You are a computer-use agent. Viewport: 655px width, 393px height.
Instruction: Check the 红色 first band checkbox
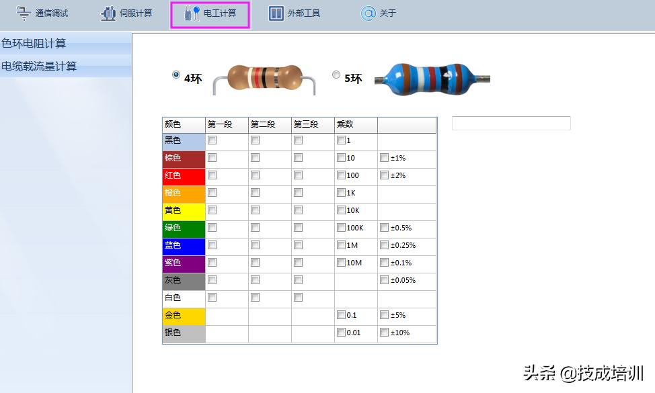[x=212, y=175]
